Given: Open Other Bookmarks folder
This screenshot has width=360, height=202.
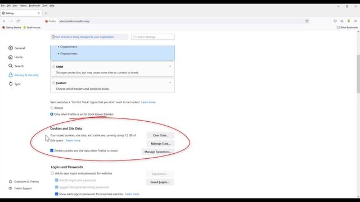Looking at the screenshot, I should 347,27.
